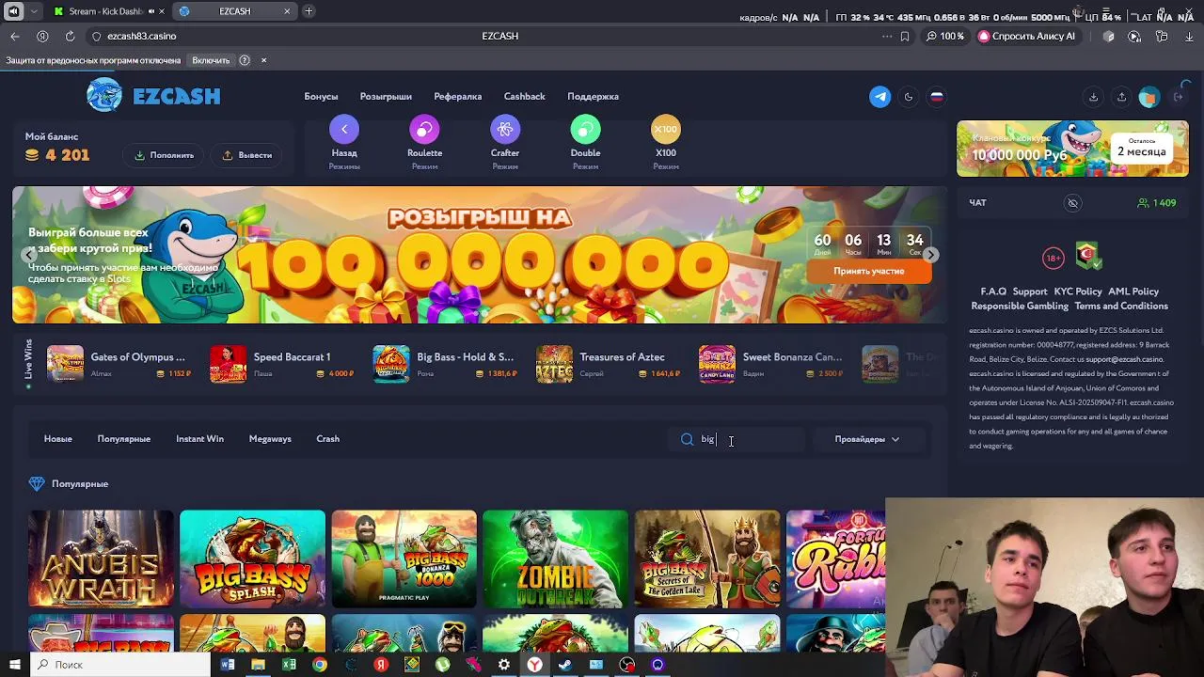Click the logout icon in header
1204x677 pixels.
point(1178,97)
